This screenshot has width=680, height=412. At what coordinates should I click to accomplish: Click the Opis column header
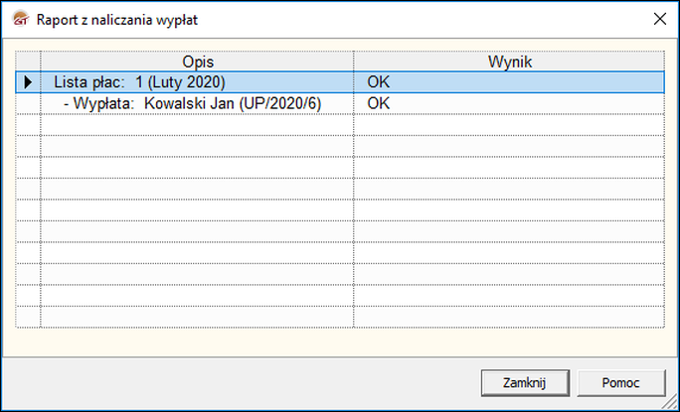197,62
